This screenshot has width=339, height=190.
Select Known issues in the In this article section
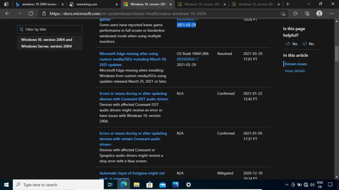click(296, 64)
